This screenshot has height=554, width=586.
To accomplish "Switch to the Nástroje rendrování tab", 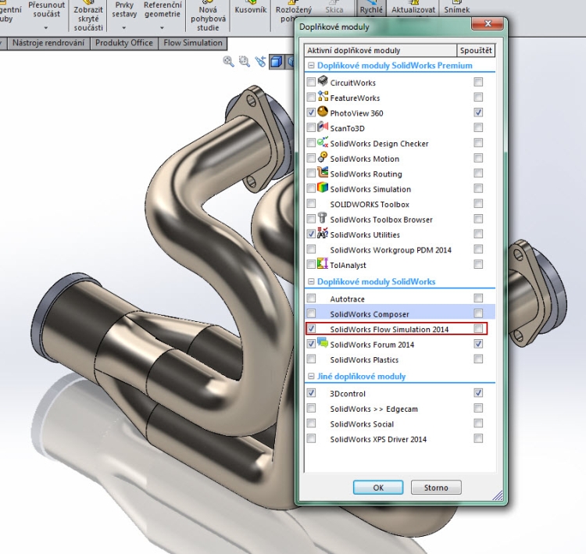I will pyautogui.click(x=48, y=43).
